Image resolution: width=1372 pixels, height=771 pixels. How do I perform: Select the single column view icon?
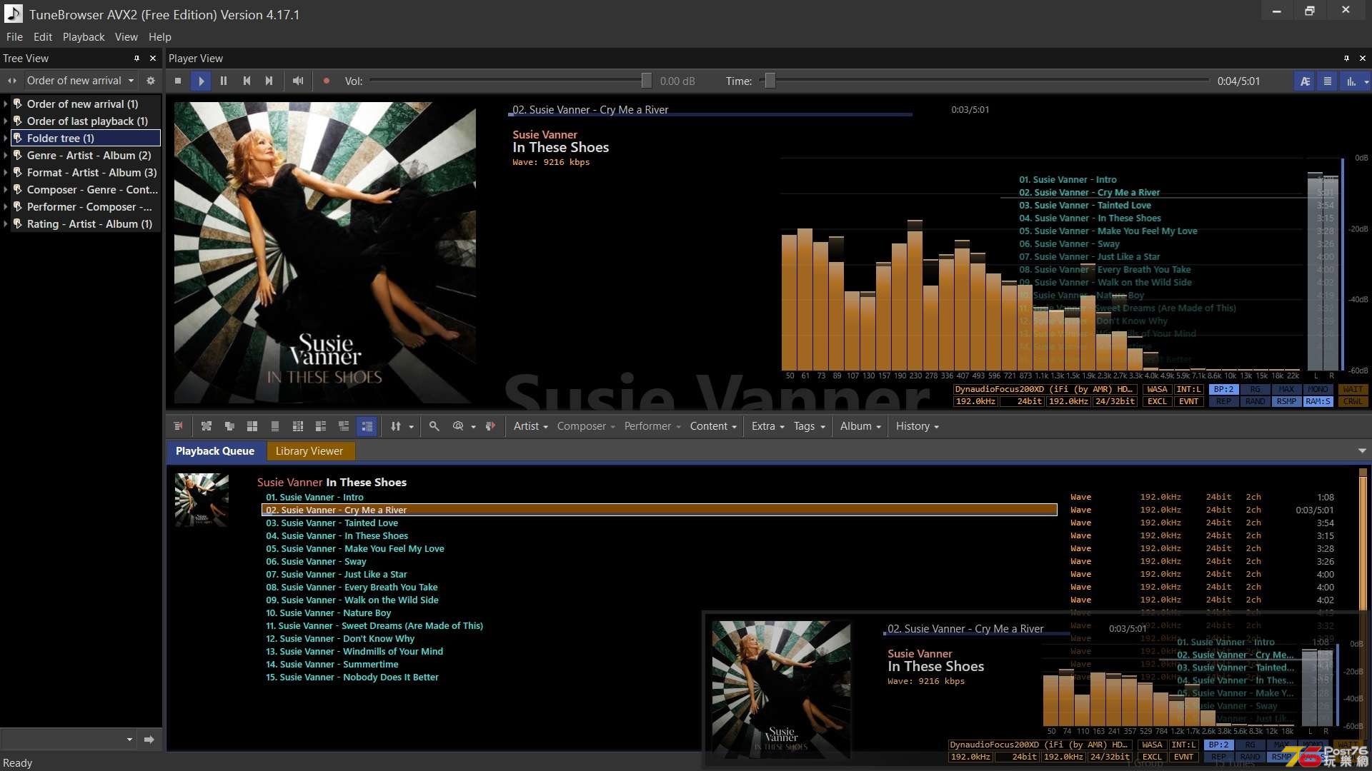tap(275, 426)
